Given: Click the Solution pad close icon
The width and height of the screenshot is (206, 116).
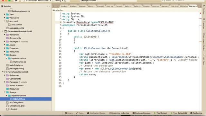Looking at the screenshot, I should point(50,6).
